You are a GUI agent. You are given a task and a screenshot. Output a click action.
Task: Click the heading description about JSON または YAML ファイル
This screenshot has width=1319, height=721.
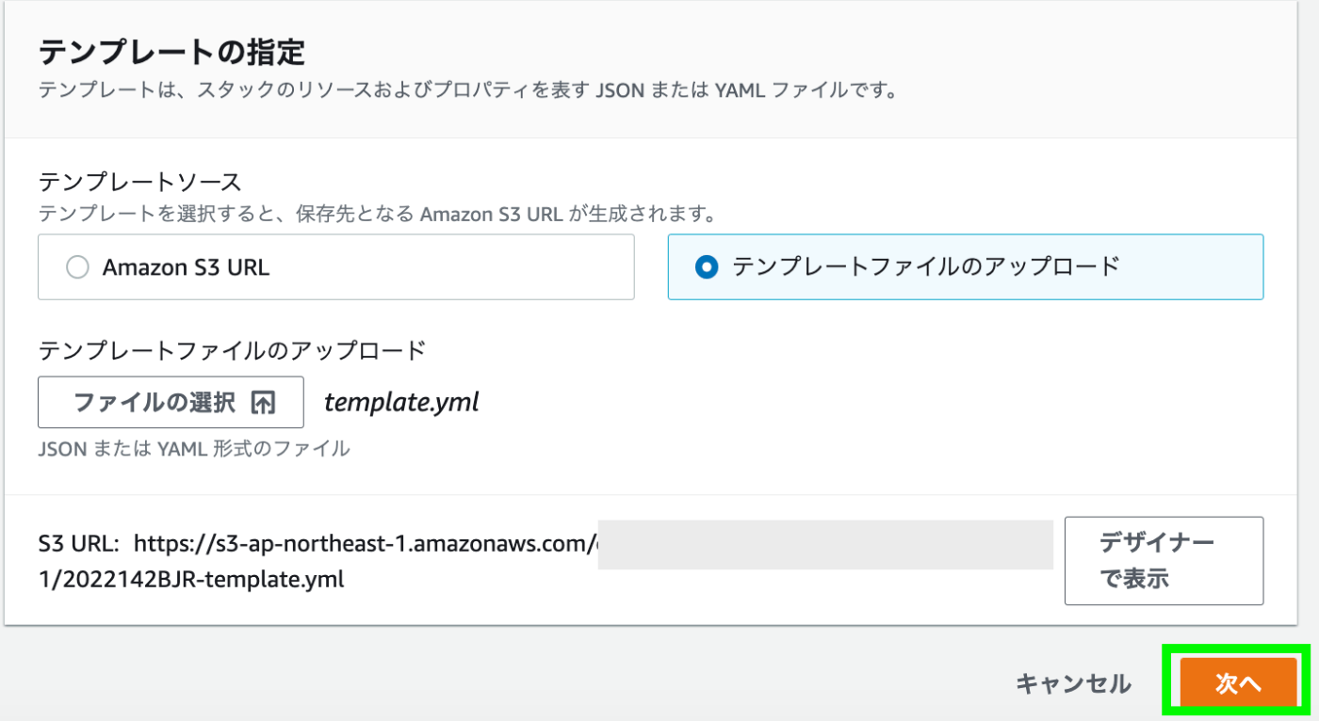point(466,92)
